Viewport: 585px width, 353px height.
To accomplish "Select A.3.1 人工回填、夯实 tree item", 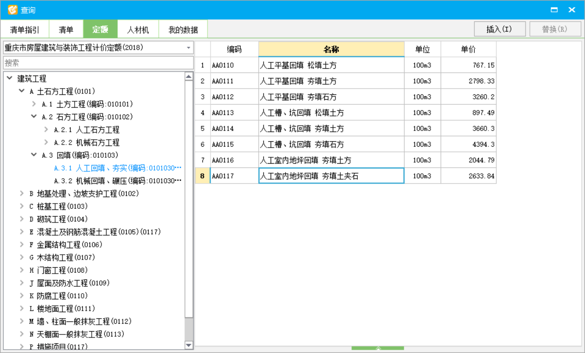I will click(x=117, y=168).
